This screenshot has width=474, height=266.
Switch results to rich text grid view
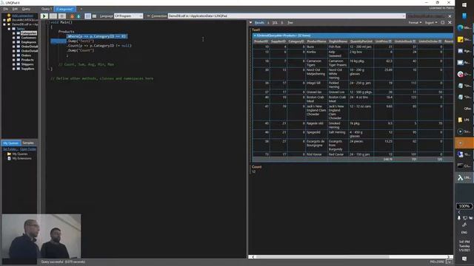[87, 16]
